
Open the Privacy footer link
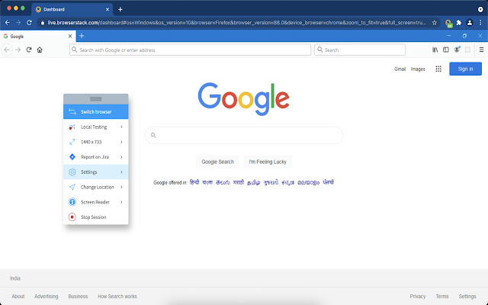click(x=417, y=297)
